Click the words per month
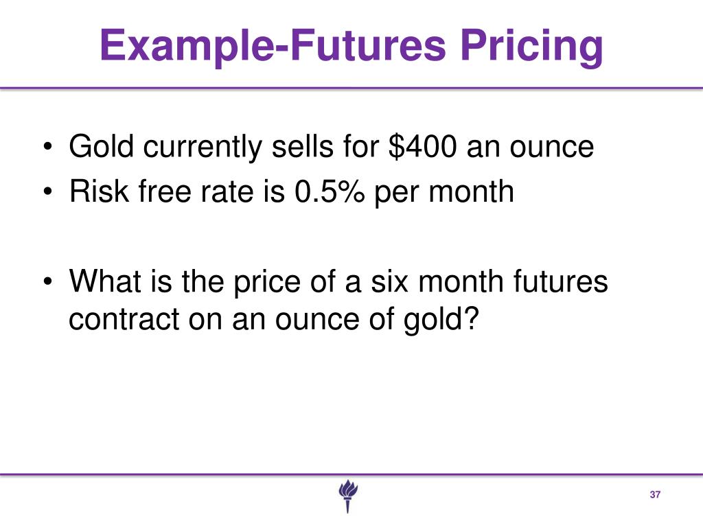 (444, 193)
